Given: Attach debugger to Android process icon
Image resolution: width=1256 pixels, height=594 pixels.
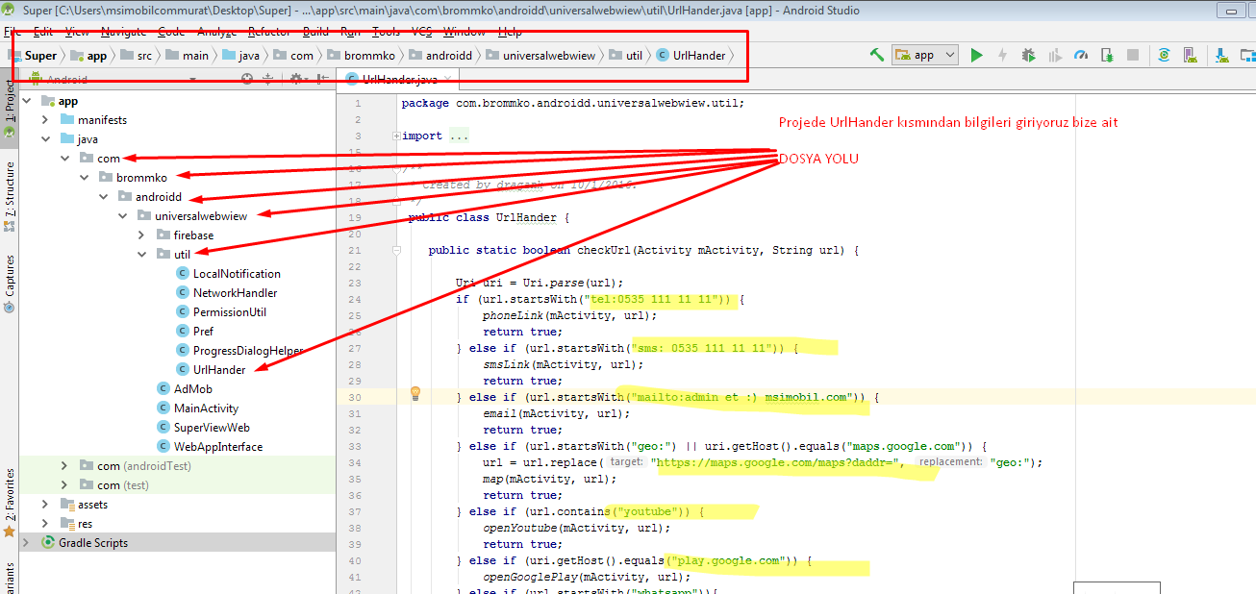Looking at the screenshot, I should coord(1107,55).
